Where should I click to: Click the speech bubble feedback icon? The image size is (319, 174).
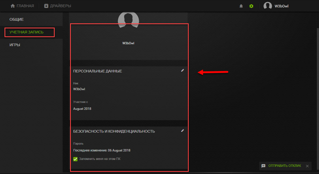263,166
